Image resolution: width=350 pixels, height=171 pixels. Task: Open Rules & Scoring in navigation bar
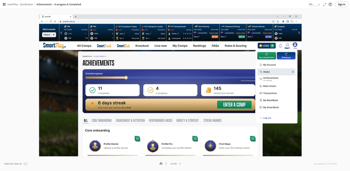236,46
